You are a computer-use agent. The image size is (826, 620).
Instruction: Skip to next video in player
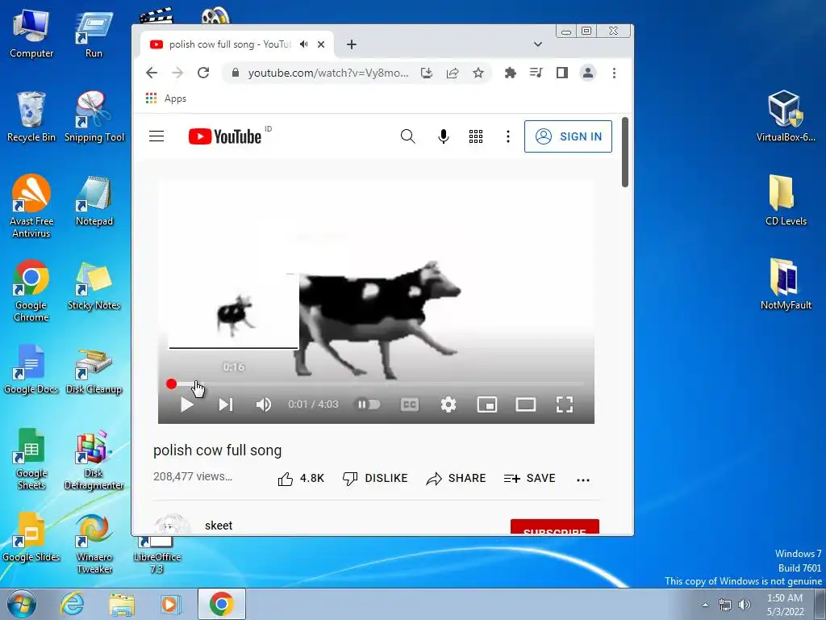pyautogui.click(x=226, y=404)
